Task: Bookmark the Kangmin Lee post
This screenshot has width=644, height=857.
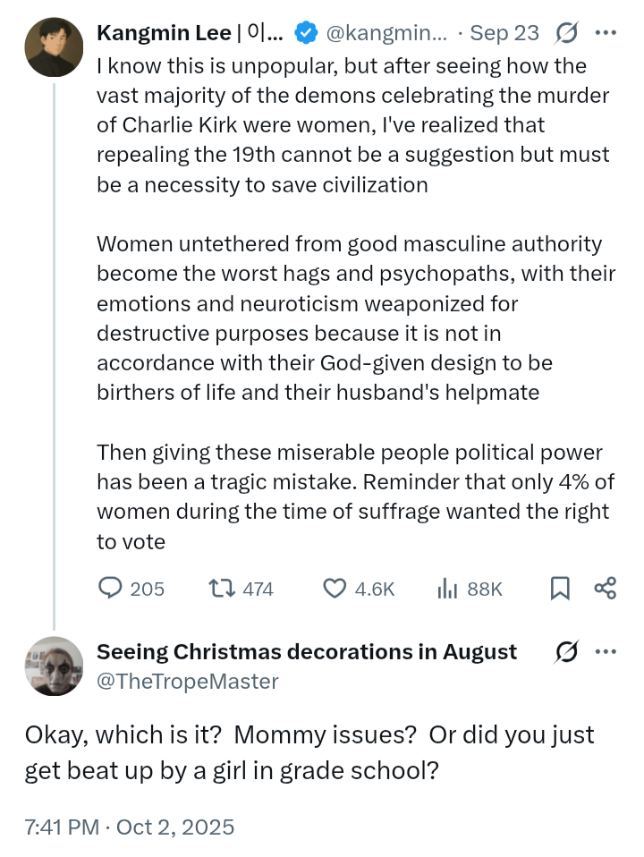Action: pos(560,588)
